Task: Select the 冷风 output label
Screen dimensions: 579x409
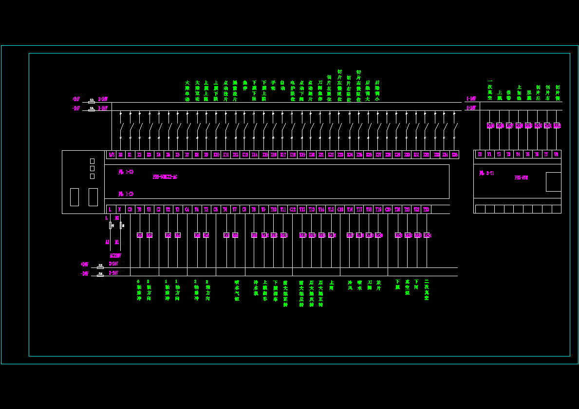Action: pos(350,285)
